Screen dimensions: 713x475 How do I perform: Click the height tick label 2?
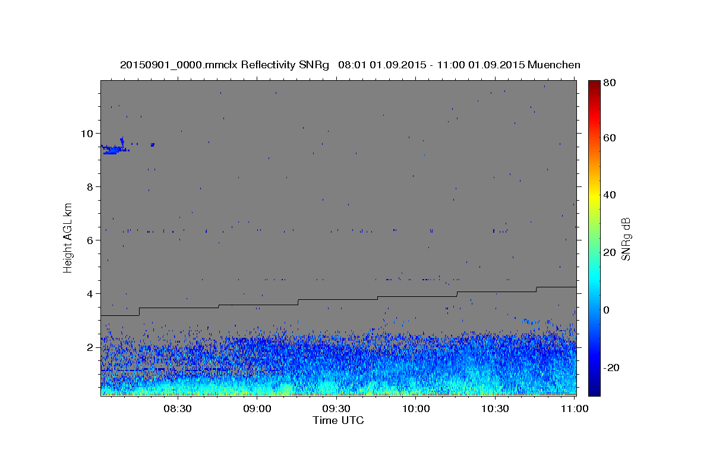tap(90, 347)
